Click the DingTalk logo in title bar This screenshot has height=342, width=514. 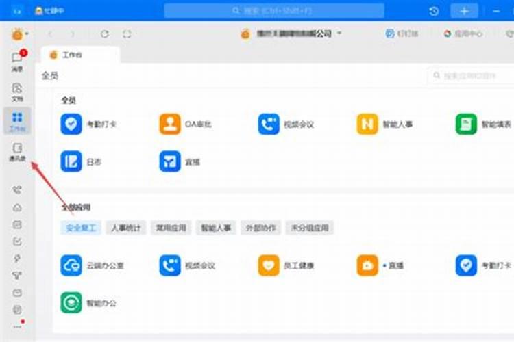point(17,11)
